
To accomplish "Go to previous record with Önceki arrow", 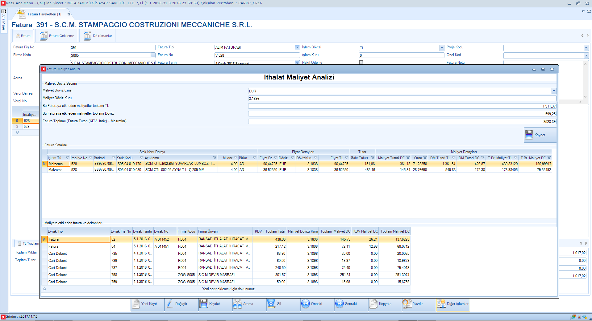I will tap(305, 304).
